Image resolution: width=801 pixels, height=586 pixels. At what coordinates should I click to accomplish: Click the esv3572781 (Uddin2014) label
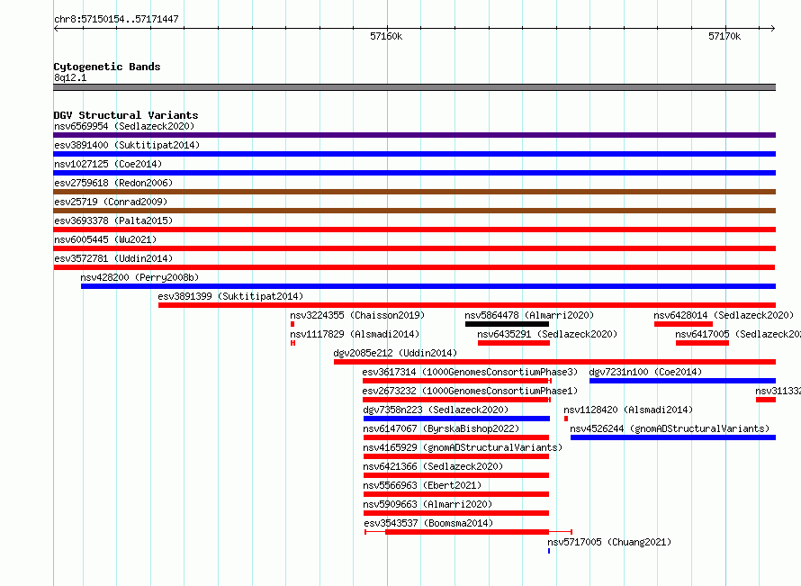(x=113, y=258)
